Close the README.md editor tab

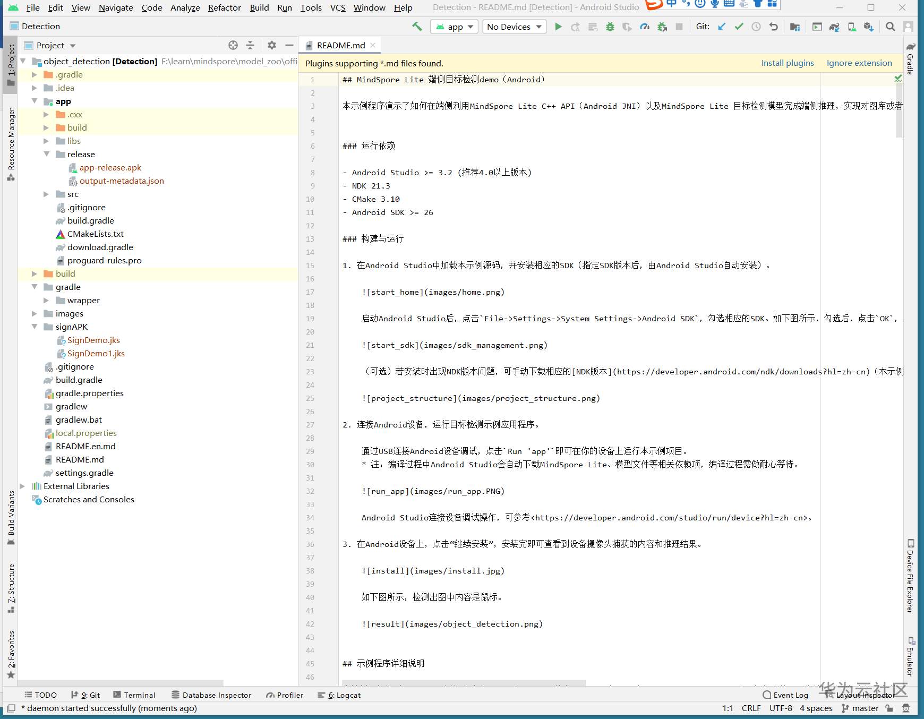pos(373,45)
